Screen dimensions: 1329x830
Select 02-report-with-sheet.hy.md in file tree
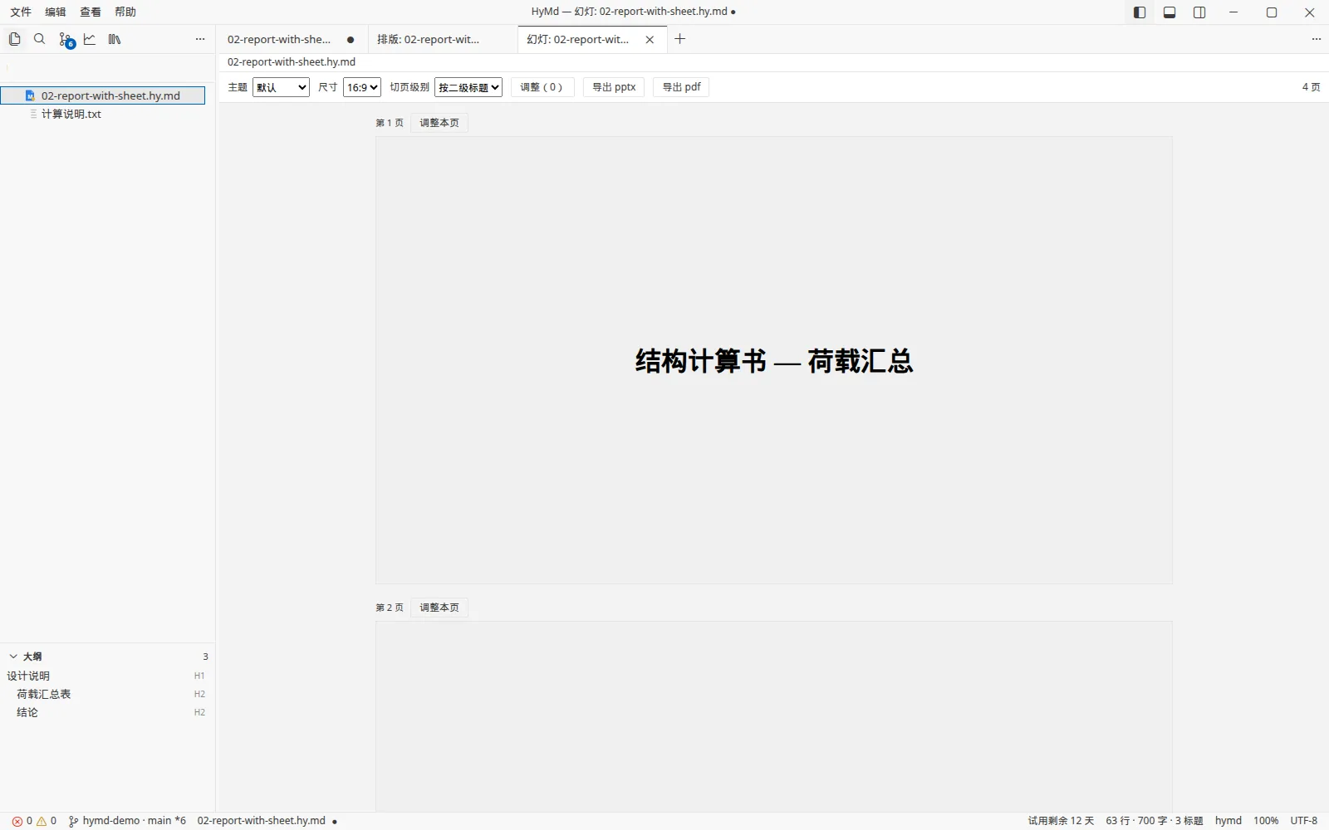[103, 95]
